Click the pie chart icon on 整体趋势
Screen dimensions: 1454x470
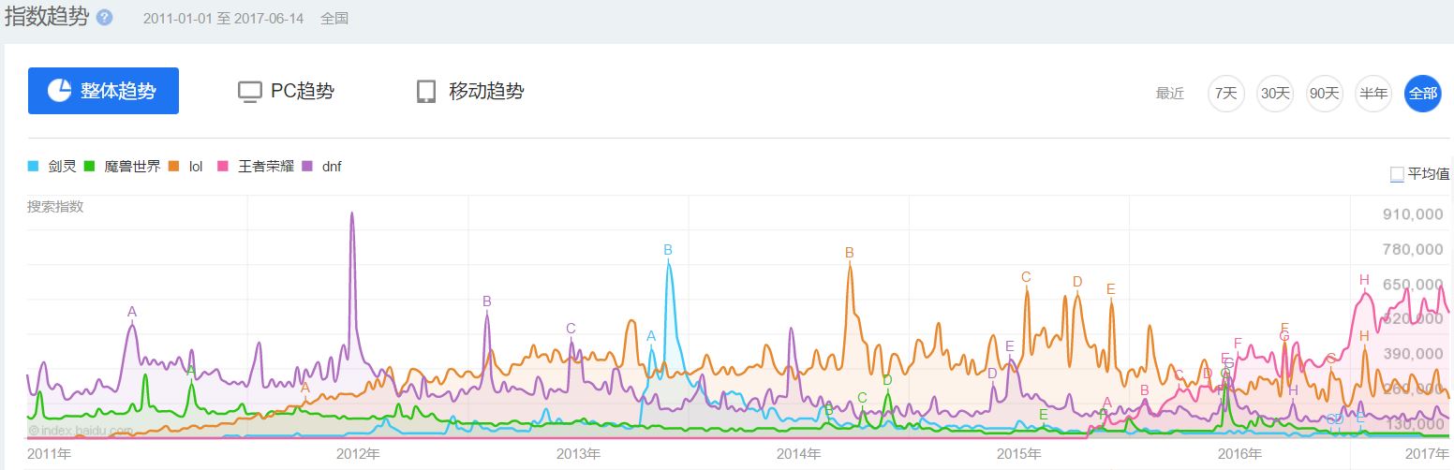[x=60, y=91]
